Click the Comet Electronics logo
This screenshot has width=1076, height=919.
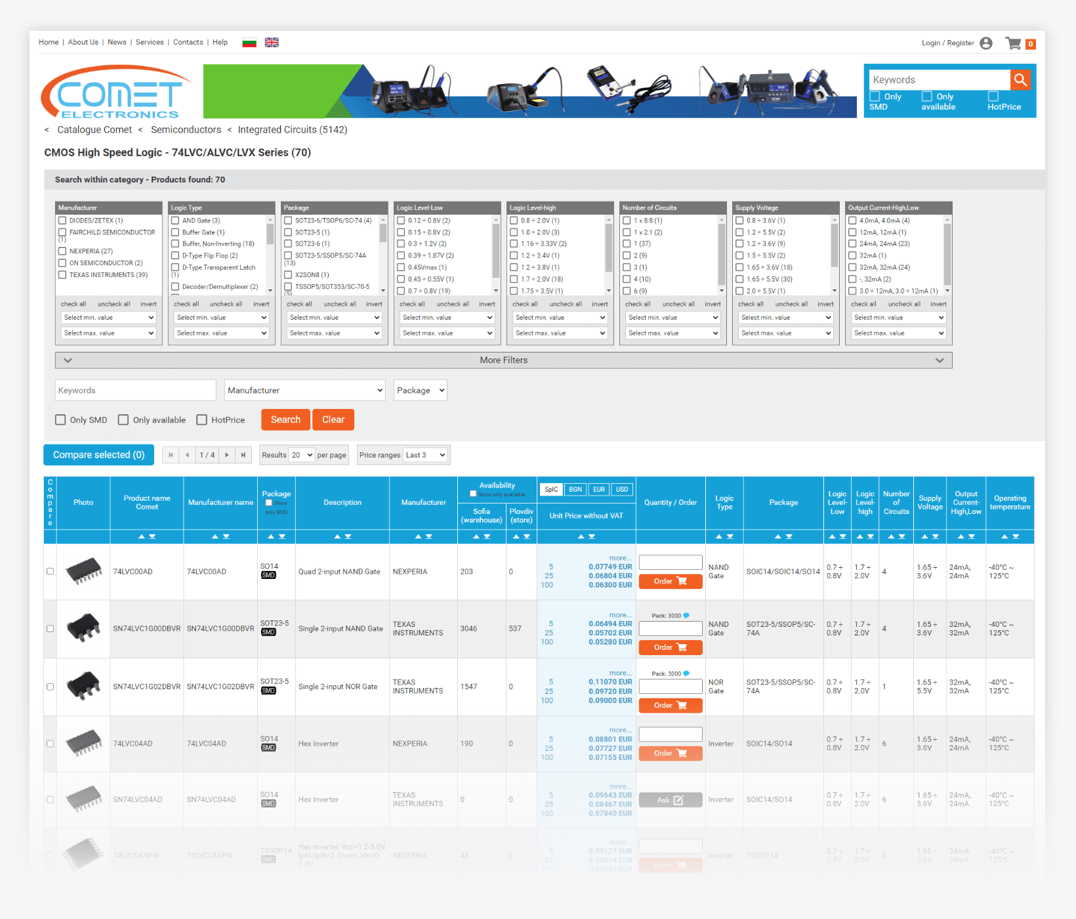pyautogui.click(x=115, y=92)
